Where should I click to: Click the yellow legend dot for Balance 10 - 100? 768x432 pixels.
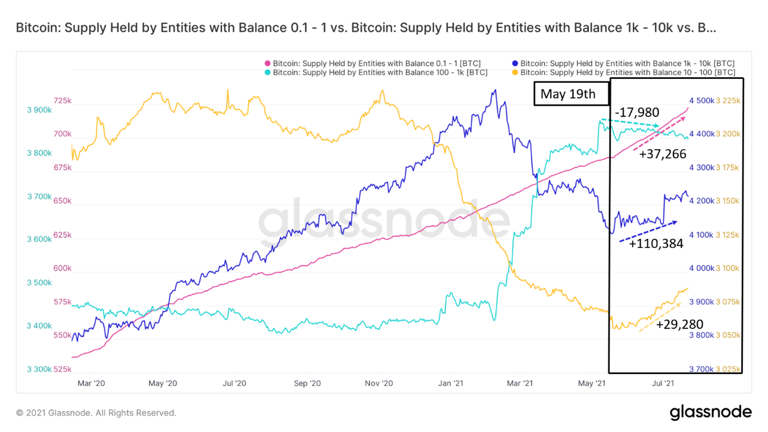516,72
